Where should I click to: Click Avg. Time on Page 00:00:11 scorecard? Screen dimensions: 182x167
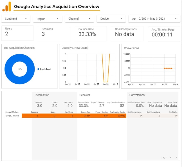tap(164, 34)
